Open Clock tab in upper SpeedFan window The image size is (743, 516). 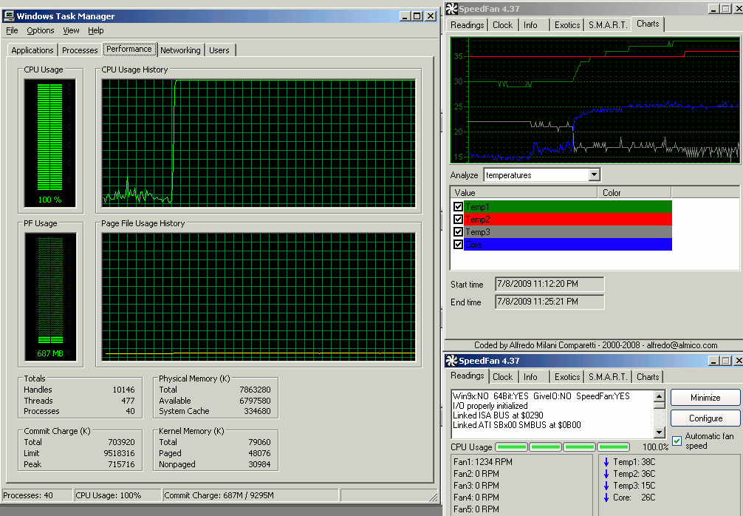pyautogui.click(x=502, y=25)
